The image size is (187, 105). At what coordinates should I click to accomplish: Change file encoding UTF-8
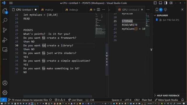click(x=128, y=100)
